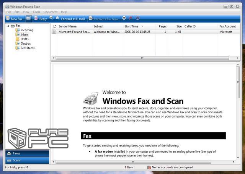Click the message list horizontal scrollbar thumb
245x174 pixels.
[142, 58]
